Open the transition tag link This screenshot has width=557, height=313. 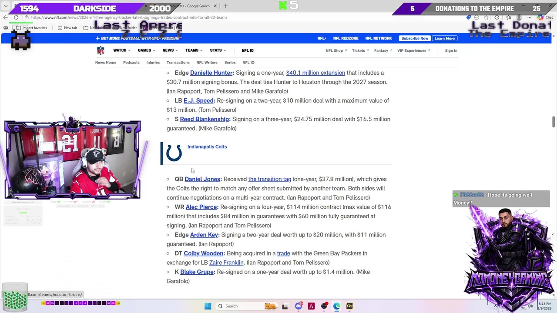[269, 179]
